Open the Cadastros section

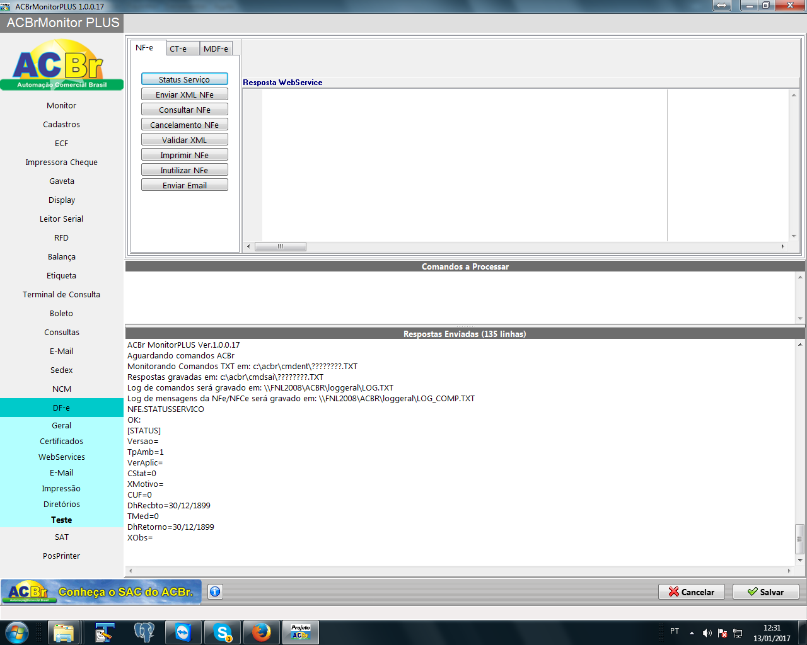point(62,124)
